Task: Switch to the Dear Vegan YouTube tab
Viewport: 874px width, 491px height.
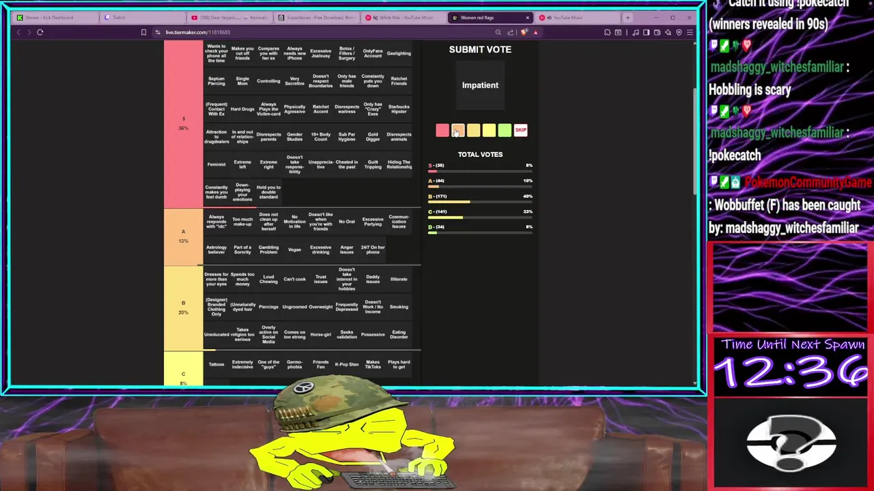Action: (230, 18)
